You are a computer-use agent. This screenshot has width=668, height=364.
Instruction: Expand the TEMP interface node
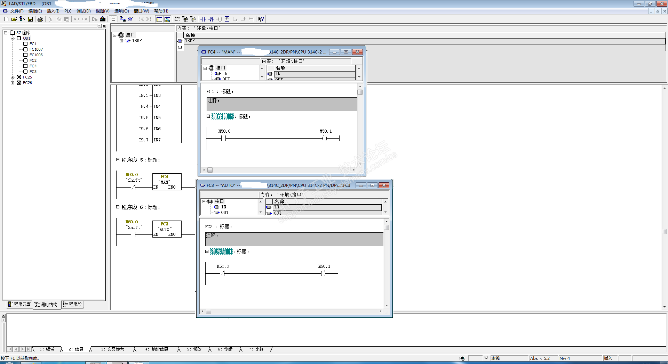[121, 41]
